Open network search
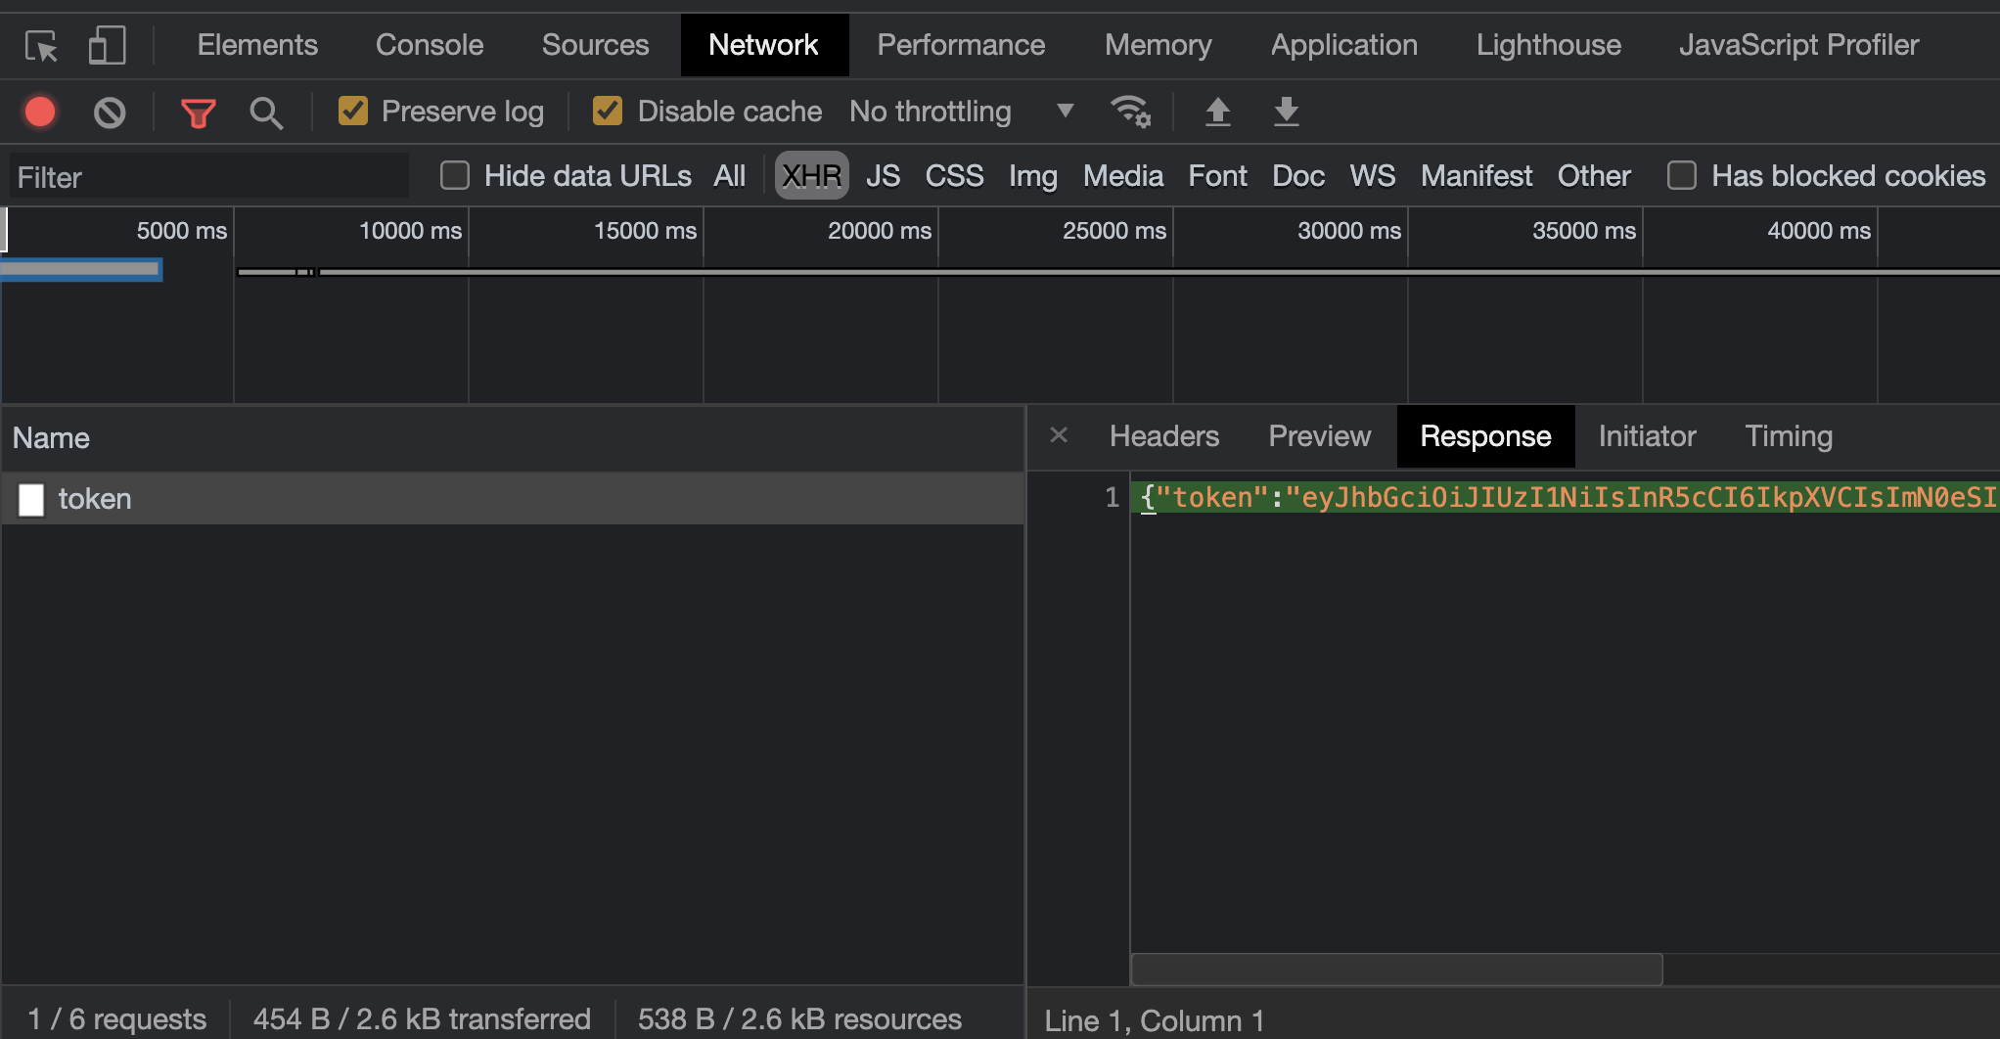The height and width of the screenshot is (1039, 2000). (266, 112)
